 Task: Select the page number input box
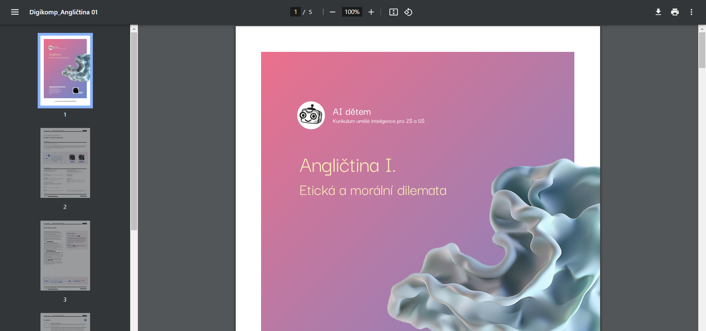pos(296,12)
